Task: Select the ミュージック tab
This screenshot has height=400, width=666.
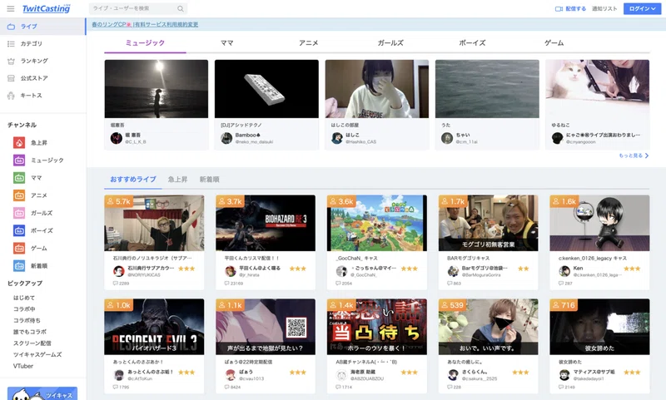Action: coord(145,43)
